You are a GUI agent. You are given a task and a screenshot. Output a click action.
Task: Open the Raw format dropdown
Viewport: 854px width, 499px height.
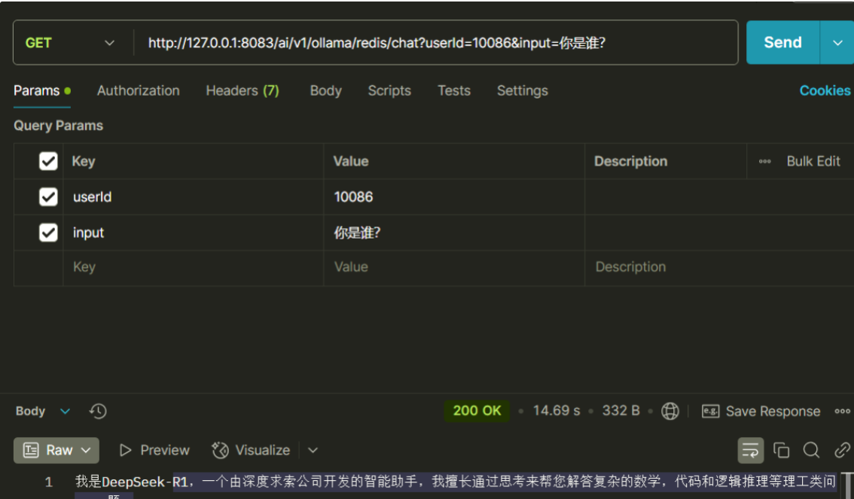click(56, 450)
